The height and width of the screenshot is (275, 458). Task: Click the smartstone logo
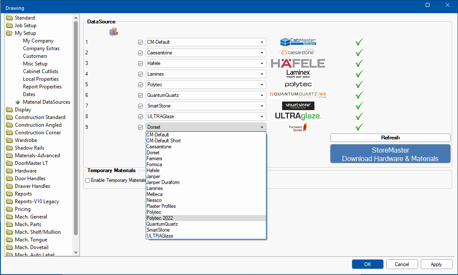298,105
